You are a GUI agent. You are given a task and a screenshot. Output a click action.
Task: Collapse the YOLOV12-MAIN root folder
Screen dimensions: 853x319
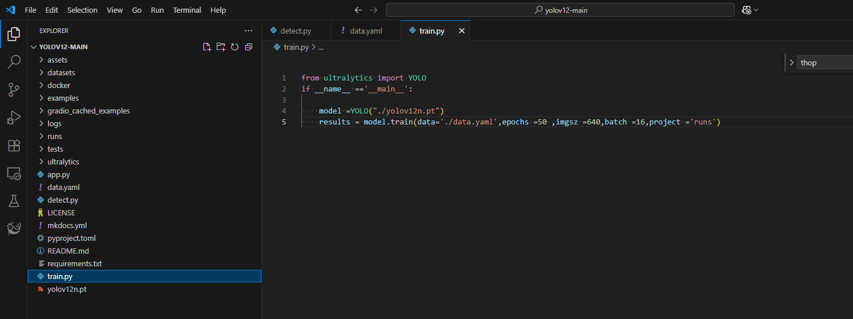tap(144, 47)
